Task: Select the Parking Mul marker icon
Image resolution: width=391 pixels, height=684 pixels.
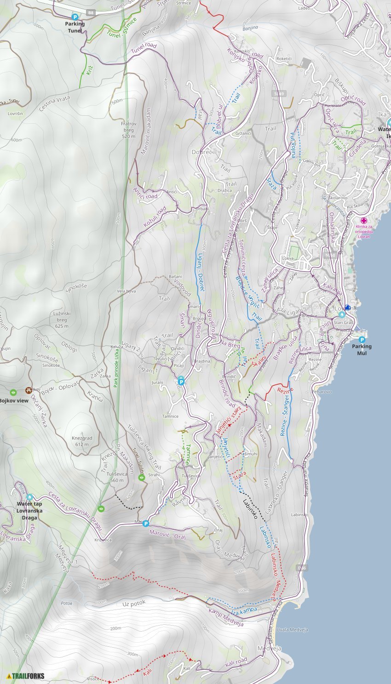Action: [362, 340]
